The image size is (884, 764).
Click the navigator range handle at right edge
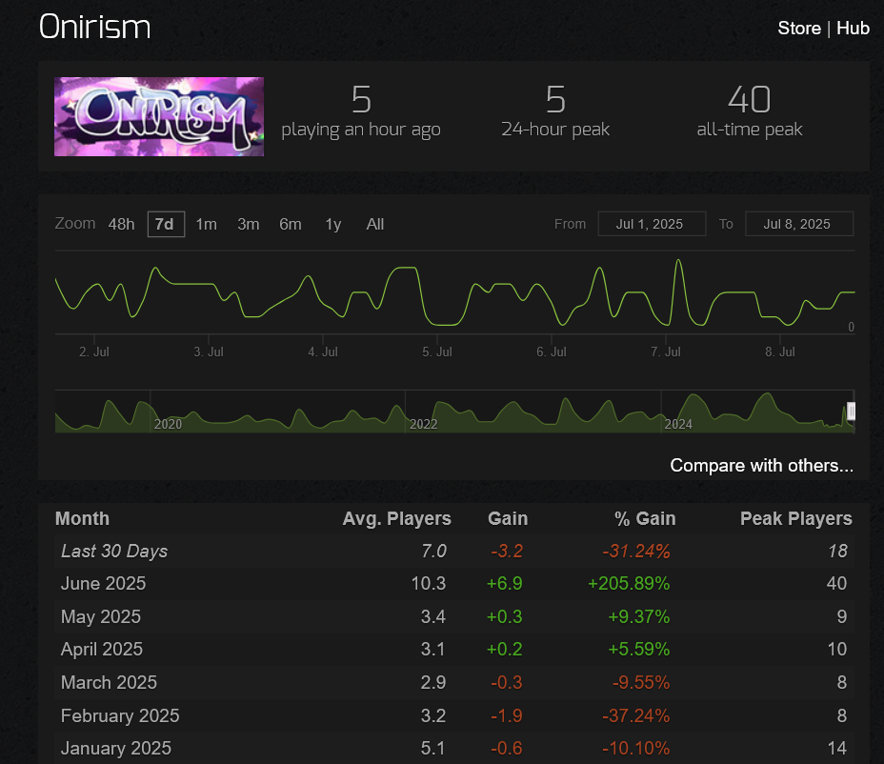(x=852, y=411)
